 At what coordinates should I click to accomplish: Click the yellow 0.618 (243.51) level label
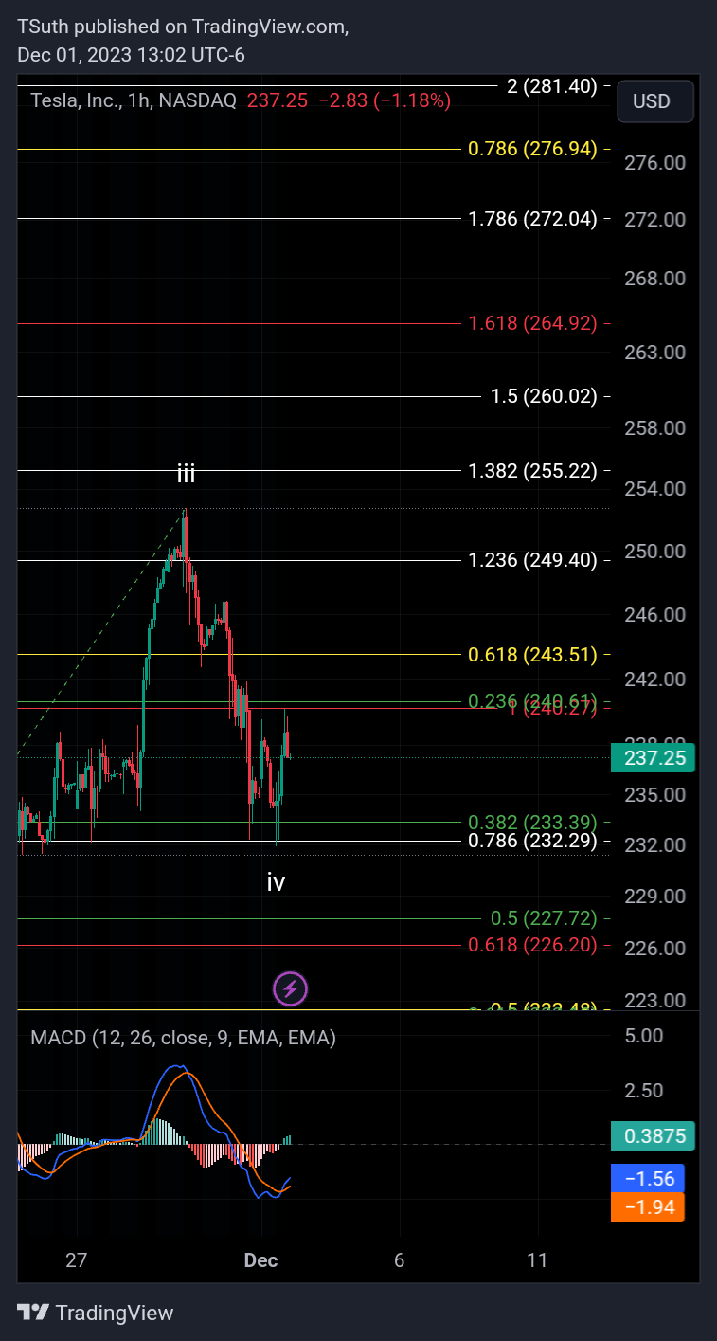pos(532,654)
